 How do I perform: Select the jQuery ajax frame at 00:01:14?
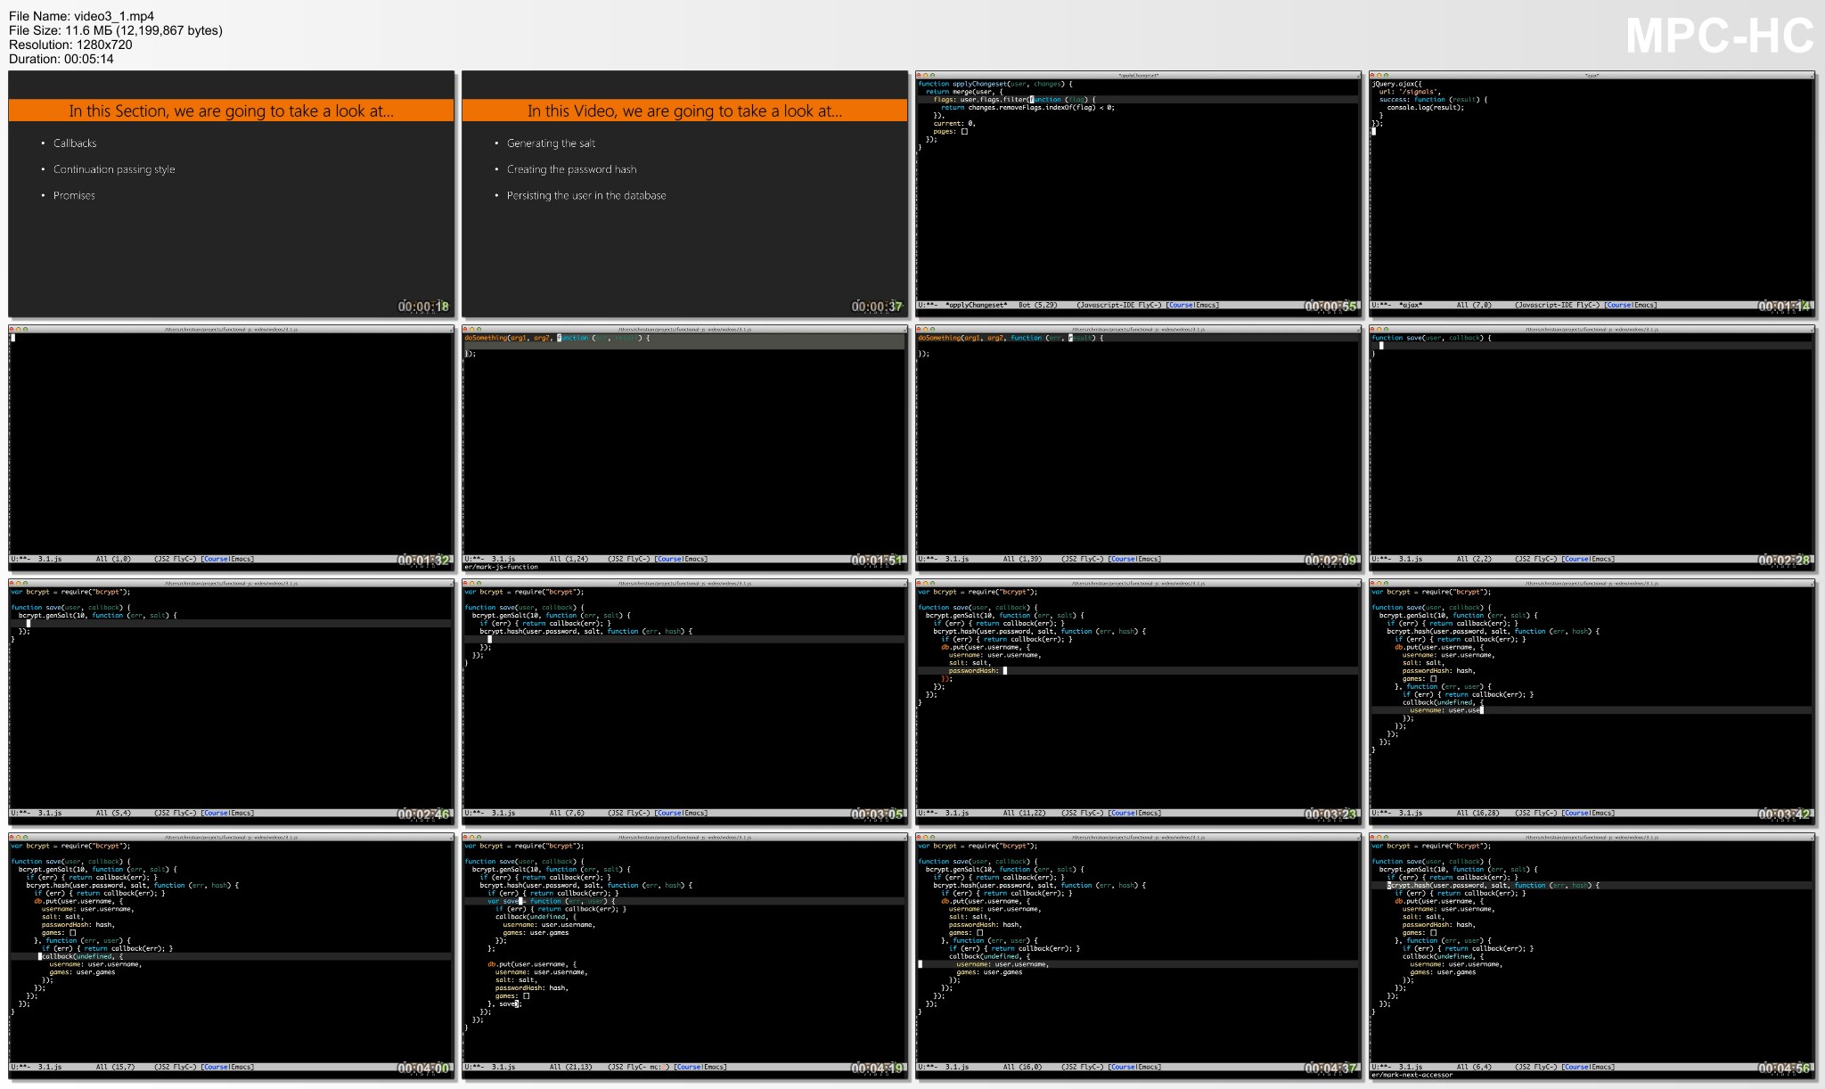pyautogui.click(x=1592, y=194)
